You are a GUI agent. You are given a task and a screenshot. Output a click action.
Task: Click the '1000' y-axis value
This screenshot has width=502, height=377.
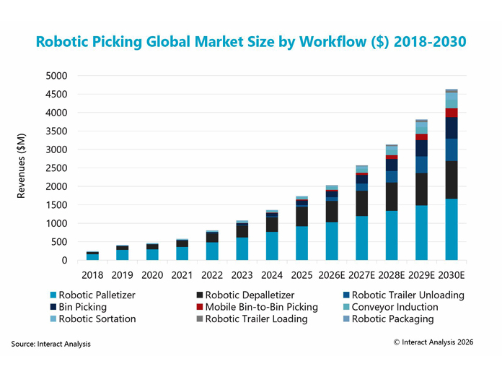[x=57, y=223]
